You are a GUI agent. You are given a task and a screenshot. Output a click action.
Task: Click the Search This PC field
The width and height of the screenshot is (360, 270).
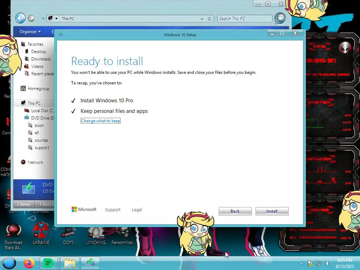click(245, 19)
